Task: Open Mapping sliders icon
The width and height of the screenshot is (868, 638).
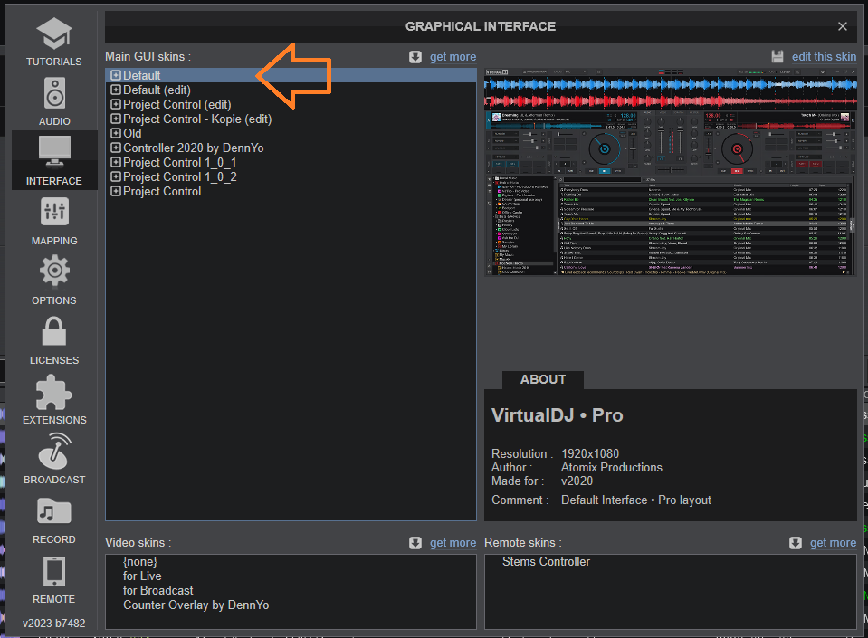Action: [54, 212]
